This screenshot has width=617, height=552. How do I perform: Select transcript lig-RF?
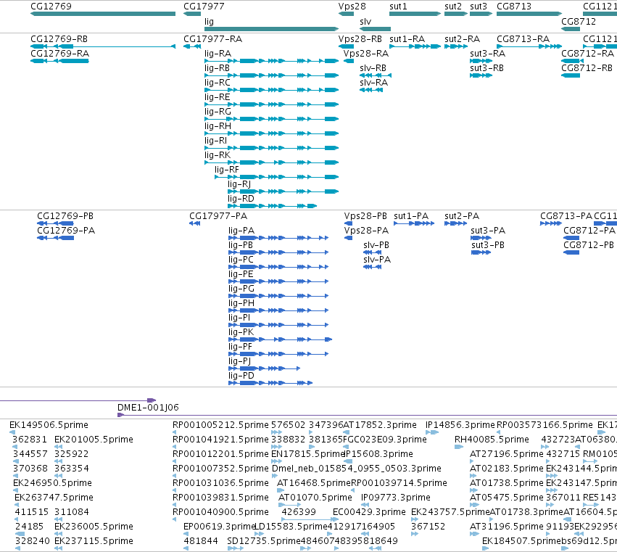point(277,177)
